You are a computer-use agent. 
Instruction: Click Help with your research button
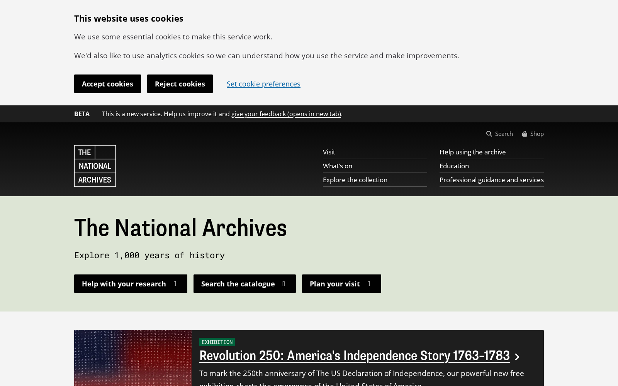point(131,284)
